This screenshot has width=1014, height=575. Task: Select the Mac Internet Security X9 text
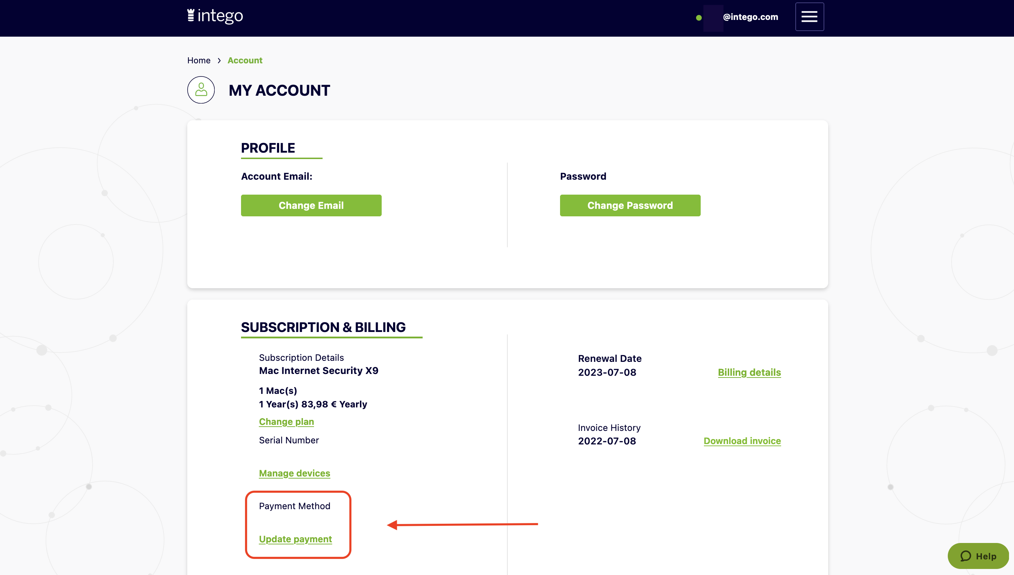[319, 370]
